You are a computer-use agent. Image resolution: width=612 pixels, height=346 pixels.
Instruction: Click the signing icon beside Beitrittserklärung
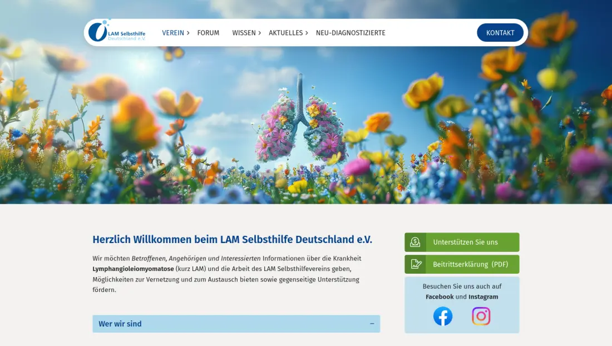coord(416,264)
